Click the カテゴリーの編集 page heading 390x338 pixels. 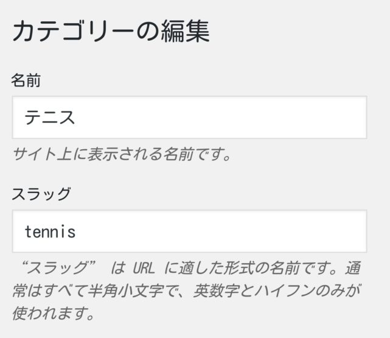tap(111, 32)
